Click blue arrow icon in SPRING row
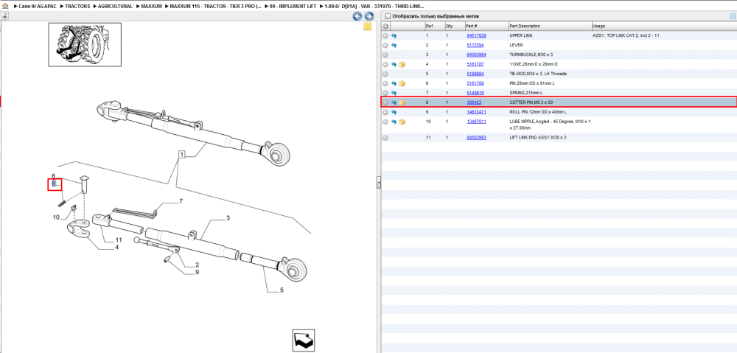This screenshot has width=737, height=353. click(394, 93)
